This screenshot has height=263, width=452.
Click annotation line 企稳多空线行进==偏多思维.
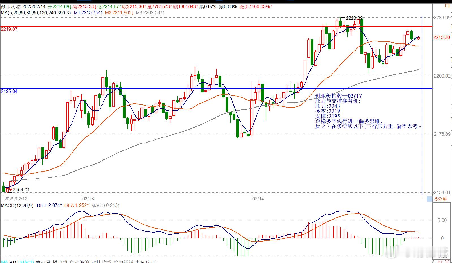349,121
